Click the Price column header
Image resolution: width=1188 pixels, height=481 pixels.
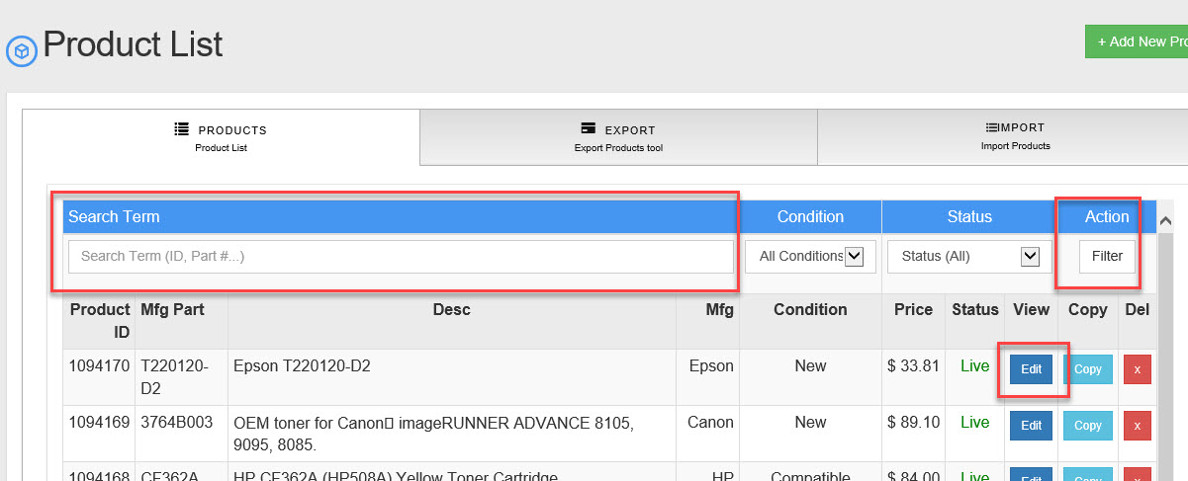[x=913, y=310]
